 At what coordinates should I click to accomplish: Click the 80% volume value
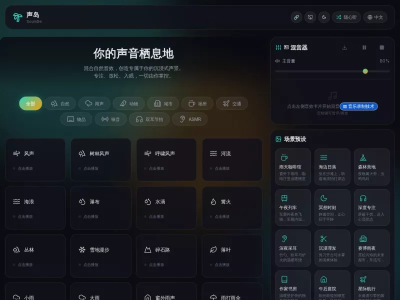[x=384, y=61]
